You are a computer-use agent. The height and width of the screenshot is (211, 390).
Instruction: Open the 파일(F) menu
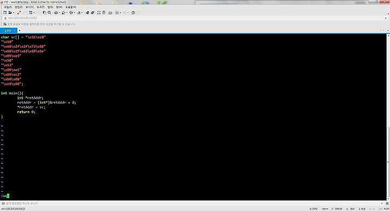coord(8,7)
